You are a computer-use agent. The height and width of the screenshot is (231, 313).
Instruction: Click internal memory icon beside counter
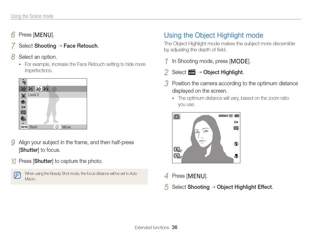tap(231, 116)
